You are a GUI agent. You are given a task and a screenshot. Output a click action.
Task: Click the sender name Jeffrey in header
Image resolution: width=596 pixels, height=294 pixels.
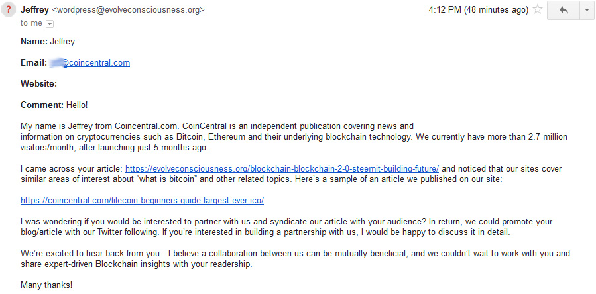[34, 10]
